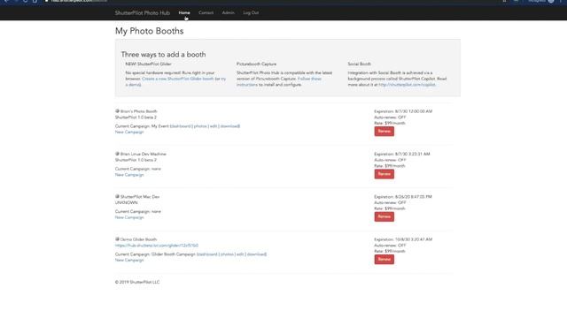Renew the ShutterPilot Mac Dev subscription

coord(384,216)
